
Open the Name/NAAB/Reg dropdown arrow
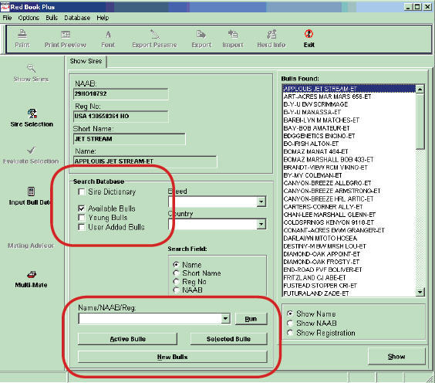[x=226, y=319]
